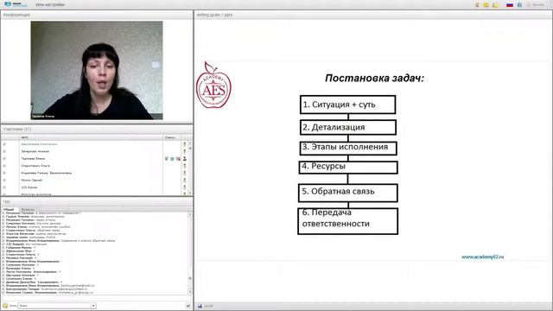Click slide box '6. Передача ответственности'
The height and width of the screenshot is (311, 553).
[347, 221]
